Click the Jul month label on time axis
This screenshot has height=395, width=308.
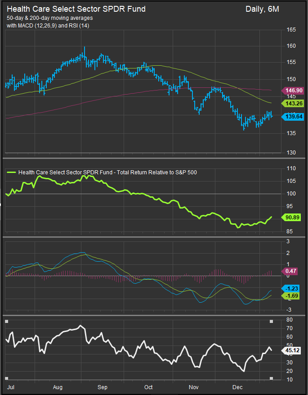pyautogui.click(x=10, y=387)
